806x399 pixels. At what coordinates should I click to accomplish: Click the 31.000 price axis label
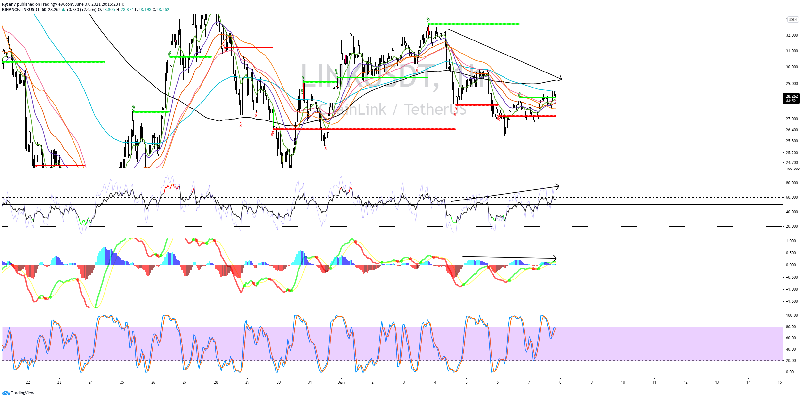pos(792,51)
